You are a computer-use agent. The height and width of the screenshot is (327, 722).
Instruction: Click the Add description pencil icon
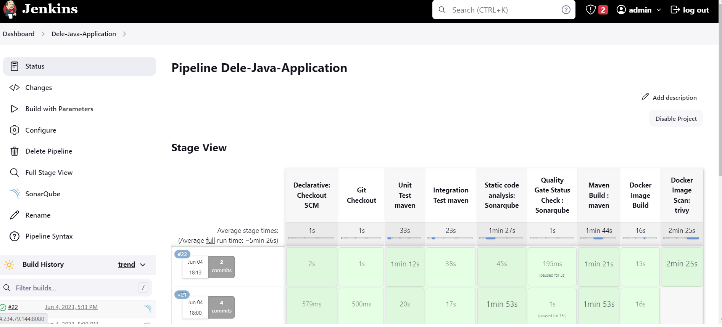[x=645, y=97]
